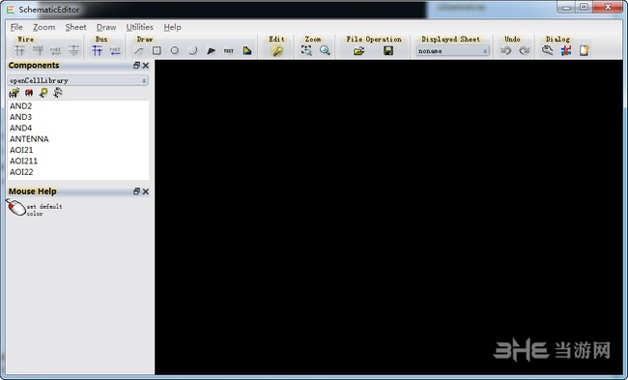Viewport: 628px width, 380px height.
Task: Select the draw bus tool
Action: pyautogui.click(x=97, y=50)
